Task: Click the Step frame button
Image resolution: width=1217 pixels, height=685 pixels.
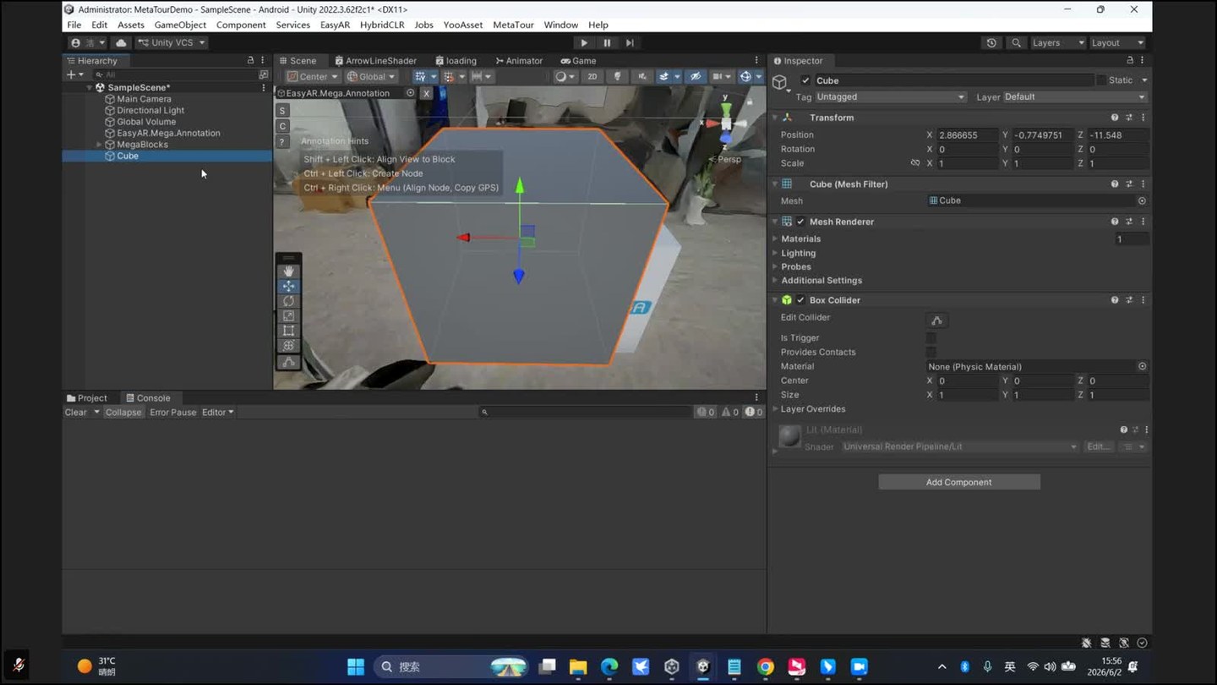Action: tap(630, 43)
